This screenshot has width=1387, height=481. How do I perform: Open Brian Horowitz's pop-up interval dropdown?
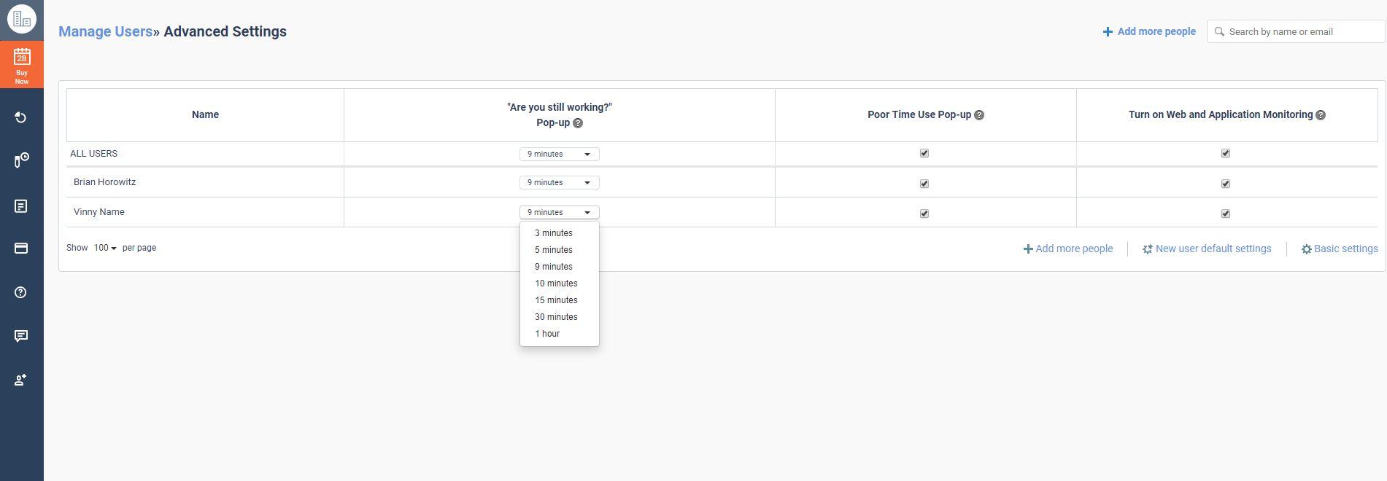tap(559, 182)
